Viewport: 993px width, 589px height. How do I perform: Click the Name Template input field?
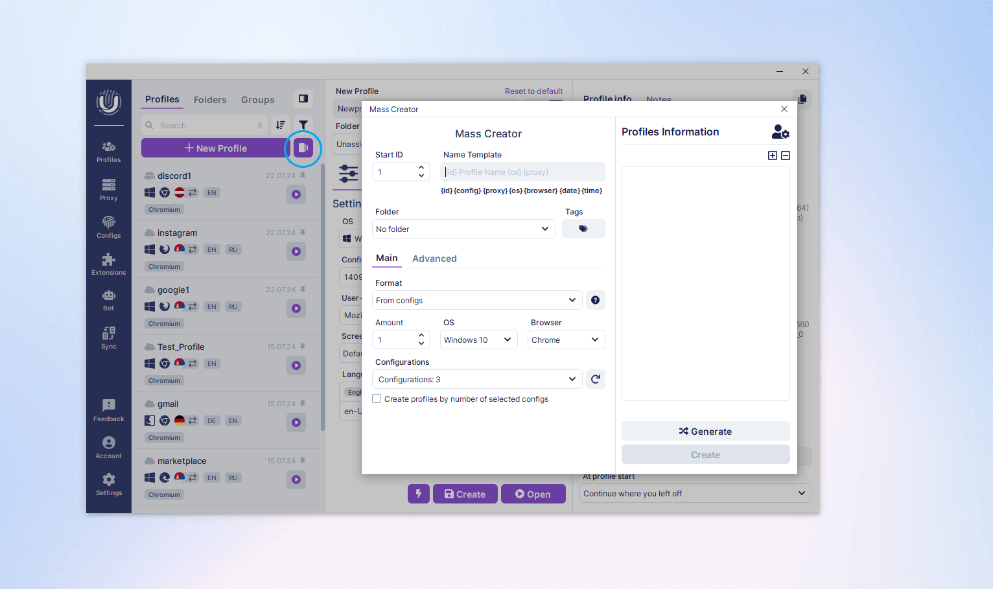pos(522,172)
